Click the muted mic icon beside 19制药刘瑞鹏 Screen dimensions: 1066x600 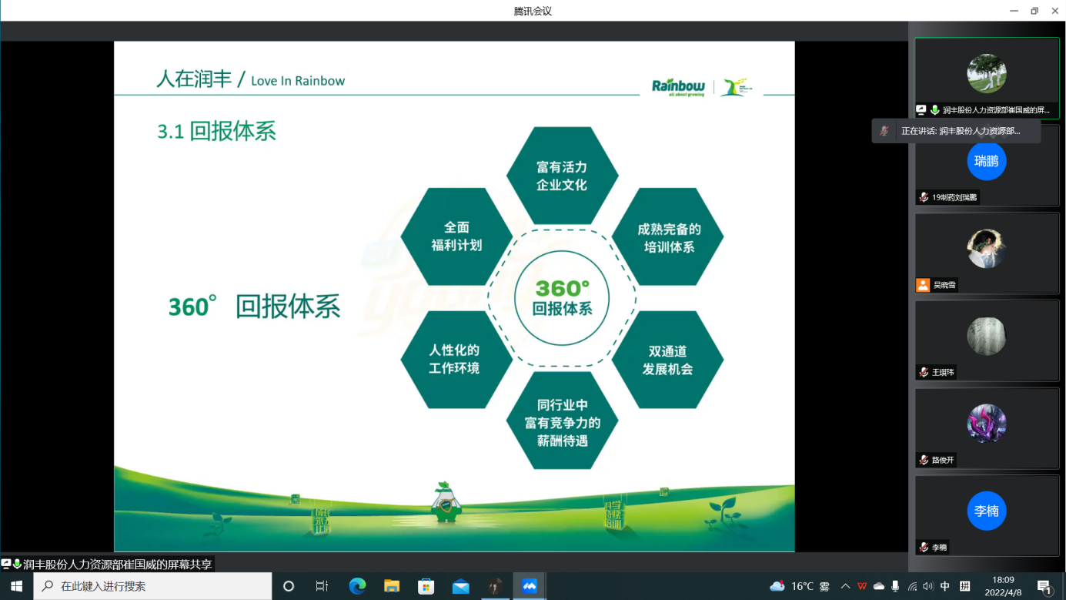[x=923, y=197]
